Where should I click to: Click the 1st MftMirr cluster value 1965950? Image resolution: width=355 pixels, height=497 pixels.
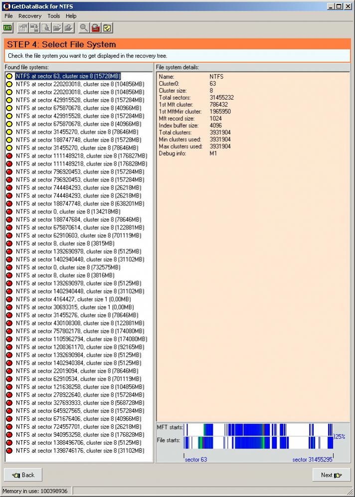click(220, 111)
